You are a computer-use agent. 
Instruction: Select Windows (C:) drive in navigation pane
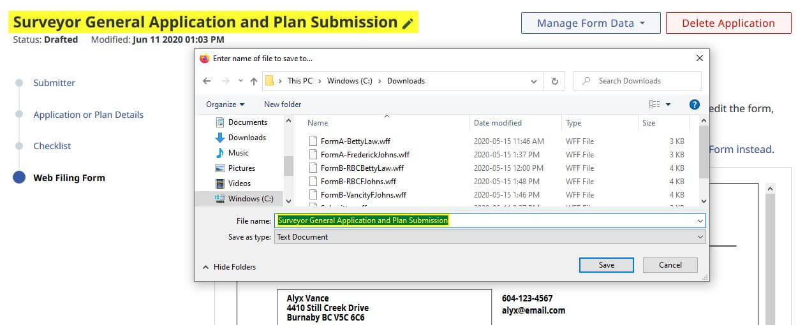(x=250, y=199)
